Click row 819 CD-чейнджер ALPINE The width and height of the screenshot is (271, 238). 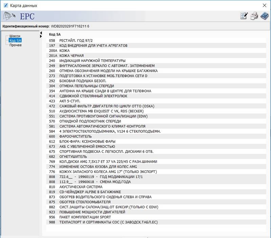(x=89, y=192)
